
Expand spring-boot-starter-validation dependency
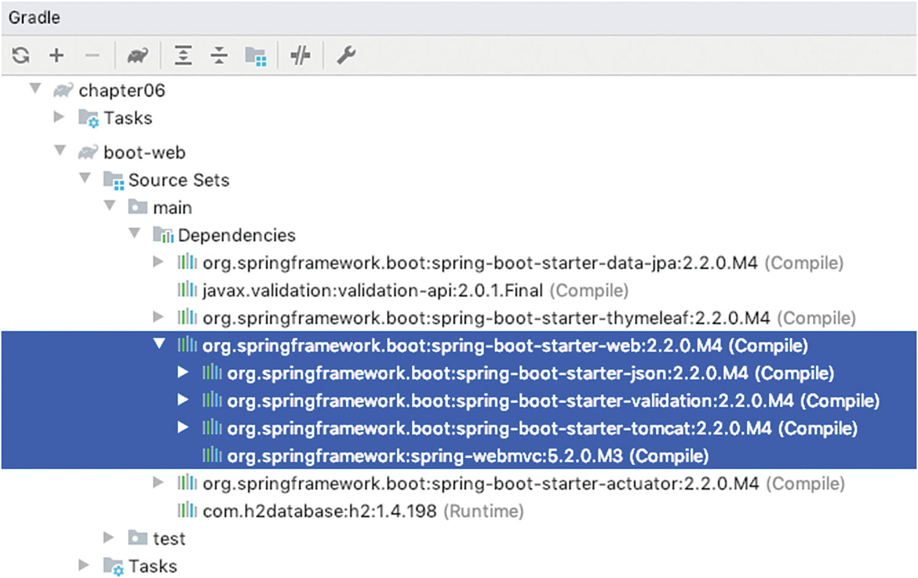tap(183, 400)
